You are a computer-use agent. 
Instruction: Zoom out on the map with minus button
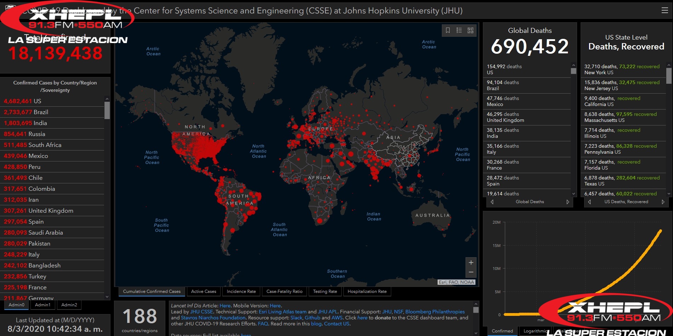point(471,272)
